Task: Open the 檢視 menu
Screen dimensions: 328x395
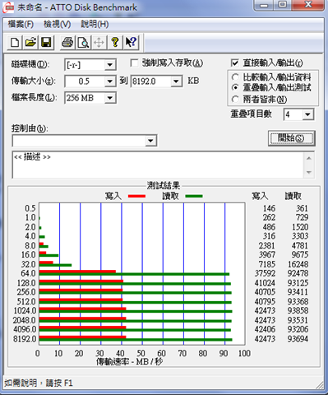Action: (x=57, y=24)
